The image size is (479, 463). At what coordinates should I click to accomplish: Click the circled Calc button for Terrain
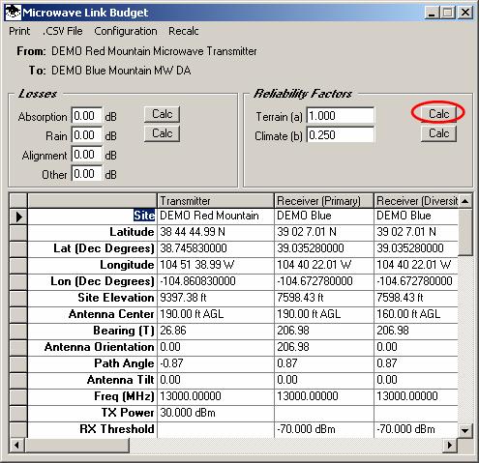(x=438, y=114)
